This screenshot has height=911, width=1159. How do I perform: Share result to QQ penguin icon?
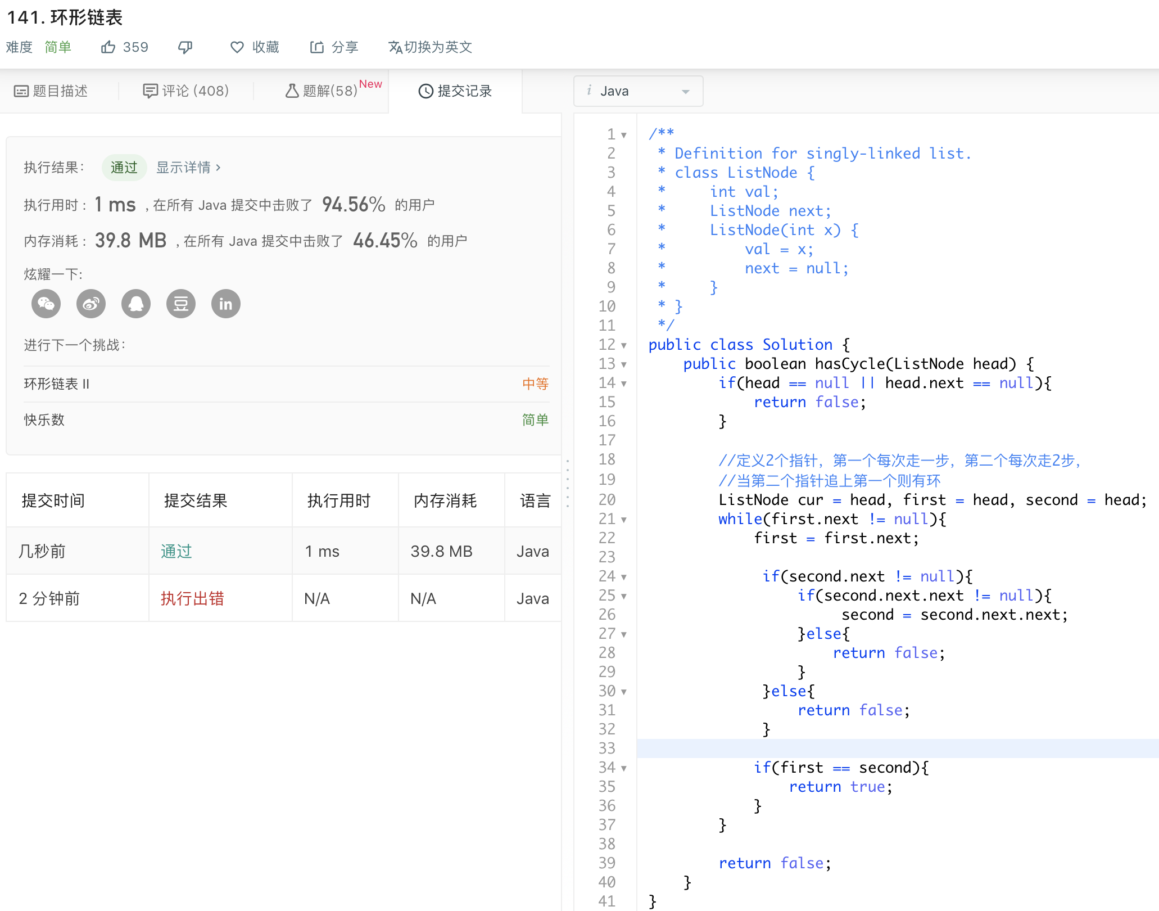pos(136,304)
